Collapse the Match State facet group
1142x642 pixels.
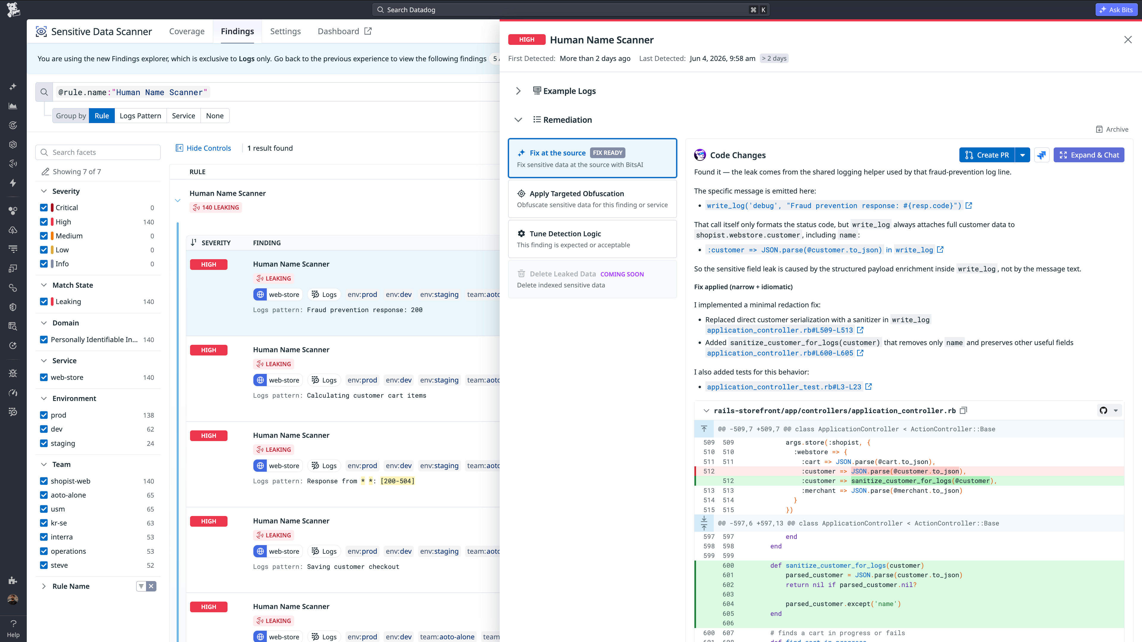(44, 285)
